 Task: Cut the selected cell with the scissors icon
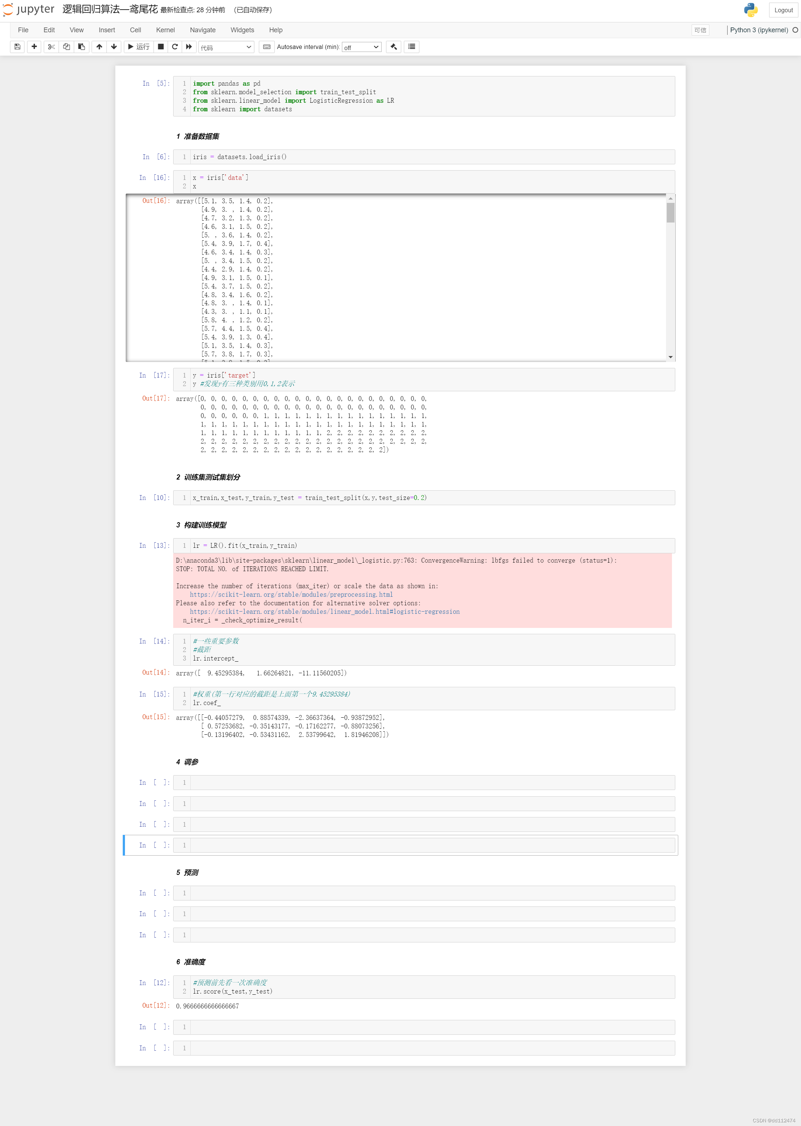[x=51, y=47]
